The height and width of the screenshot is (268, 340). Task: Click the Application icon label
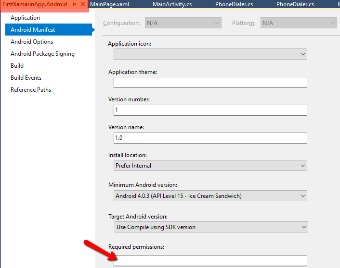coord(130,44)
